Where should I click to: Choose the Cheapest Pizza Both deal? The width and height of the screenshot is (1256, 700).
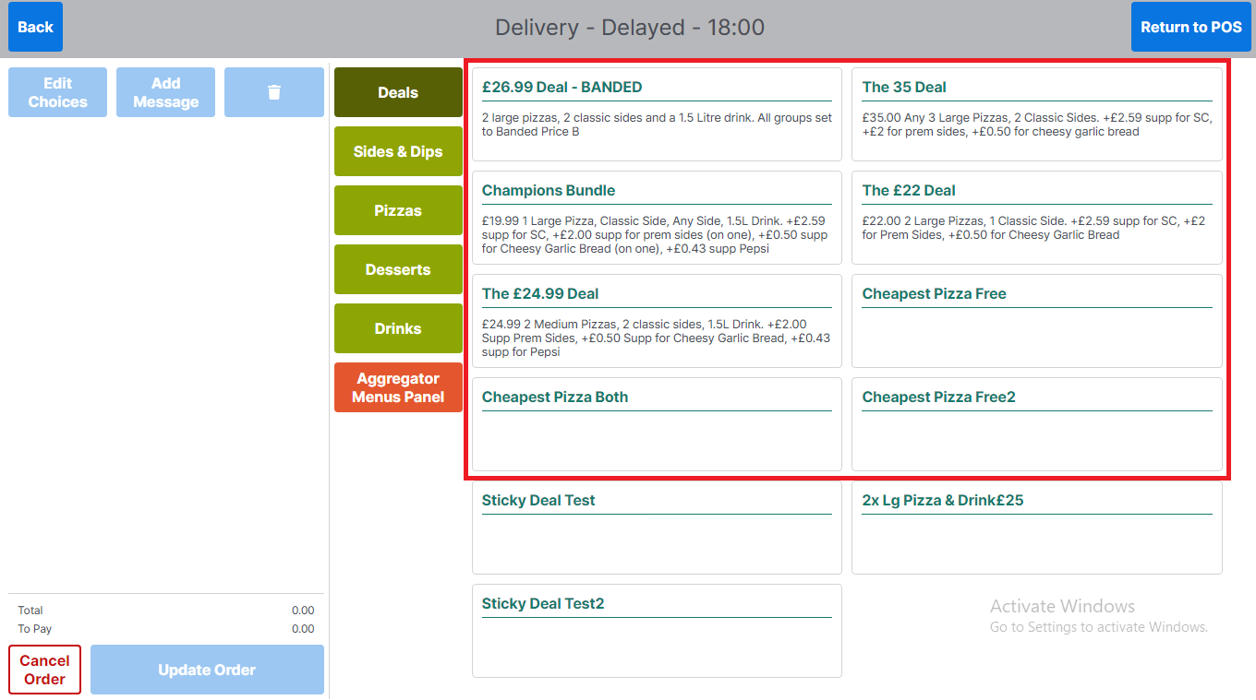tap(657, 424)
